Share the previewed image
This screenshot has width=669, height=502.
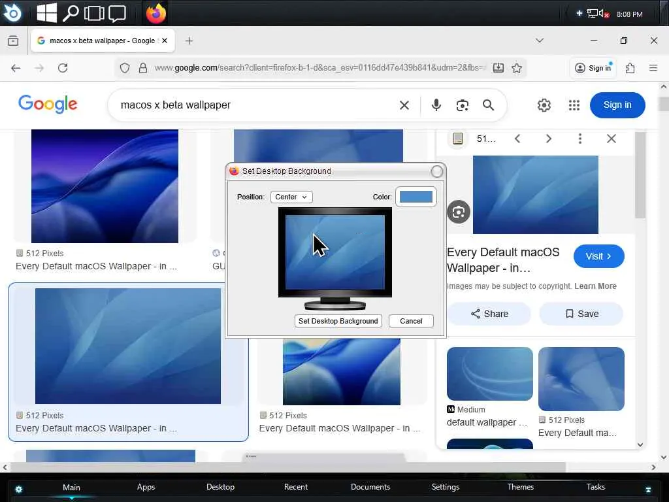pos(489,314)
